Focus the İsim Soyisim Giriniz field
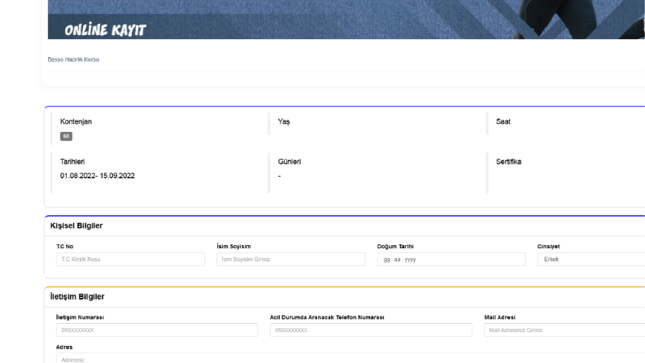Viewport: 645px width, 363px height. point(291,260)
